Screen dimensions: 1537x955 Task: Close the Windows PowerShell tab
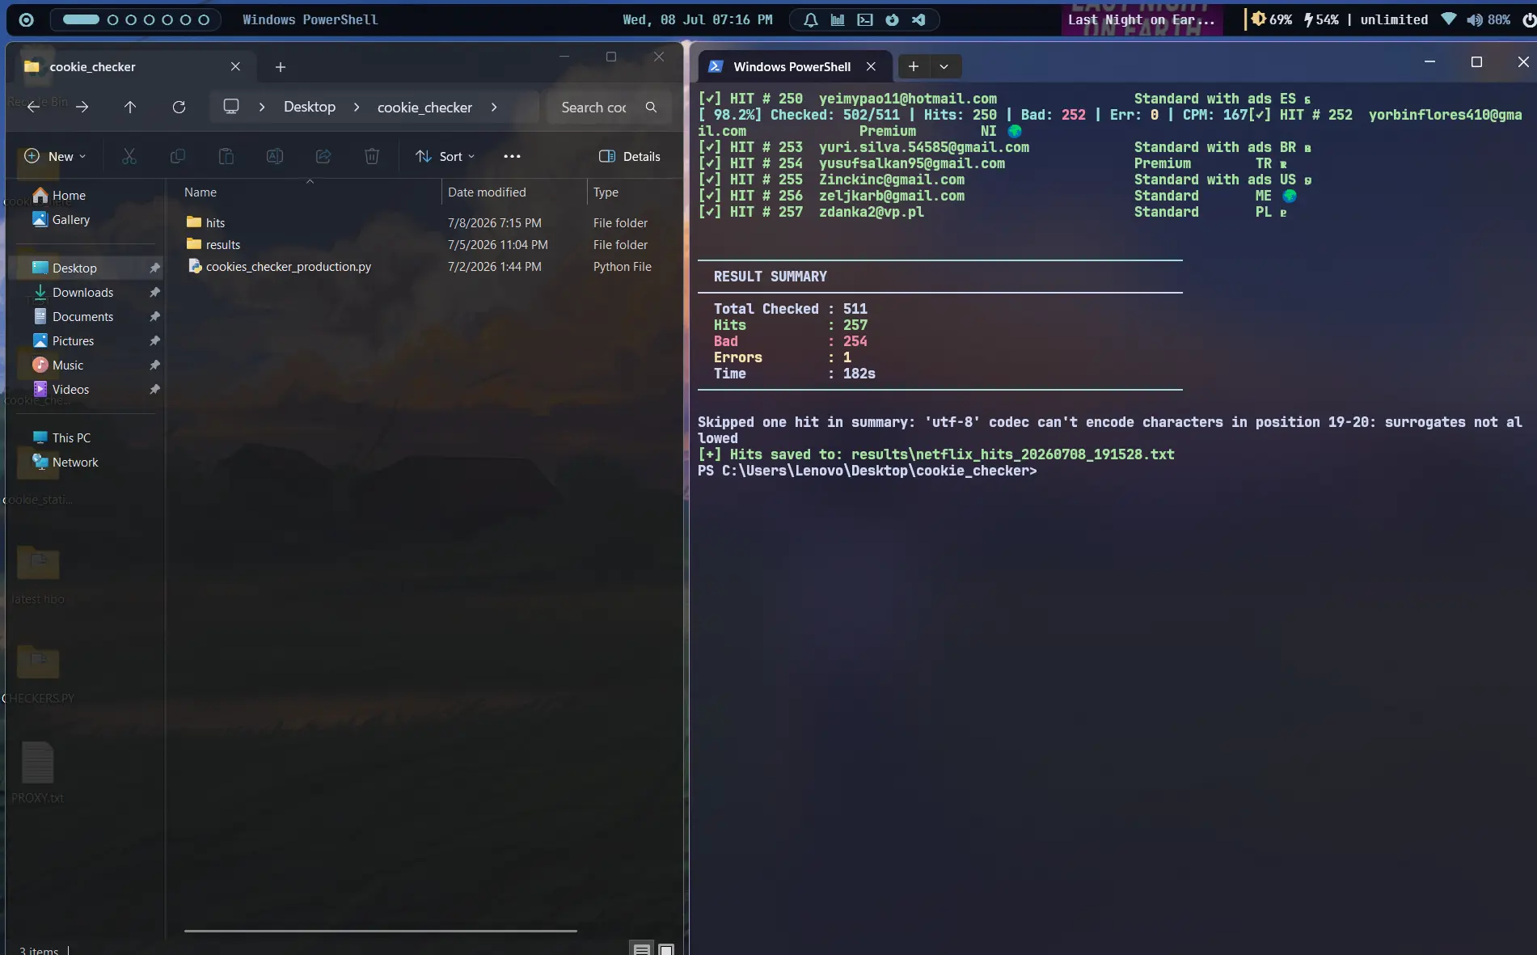(871, 66)
